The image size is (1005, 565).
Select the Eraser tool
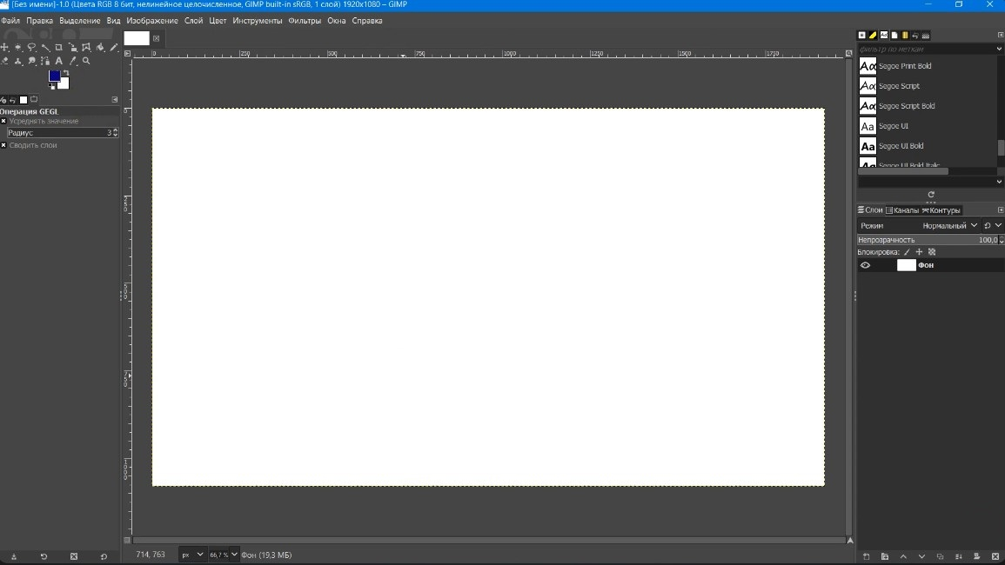click(x=4, y=61)
